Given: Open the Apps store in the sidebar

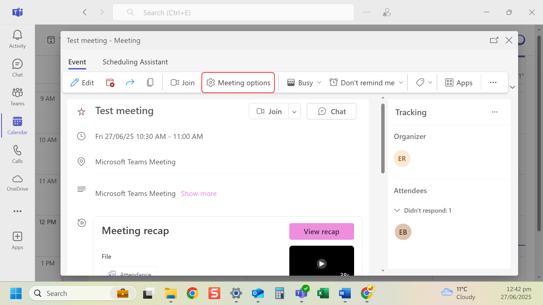Looking at the screenshot, I should click(x=17, y=241).
